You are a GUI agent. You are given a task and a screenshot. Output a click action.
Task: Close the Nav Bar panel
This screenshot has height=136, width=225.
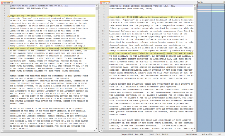223,2
